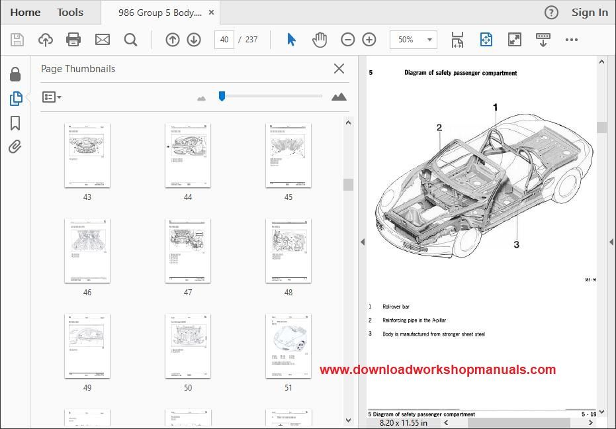Go to next page arrow

194,40
